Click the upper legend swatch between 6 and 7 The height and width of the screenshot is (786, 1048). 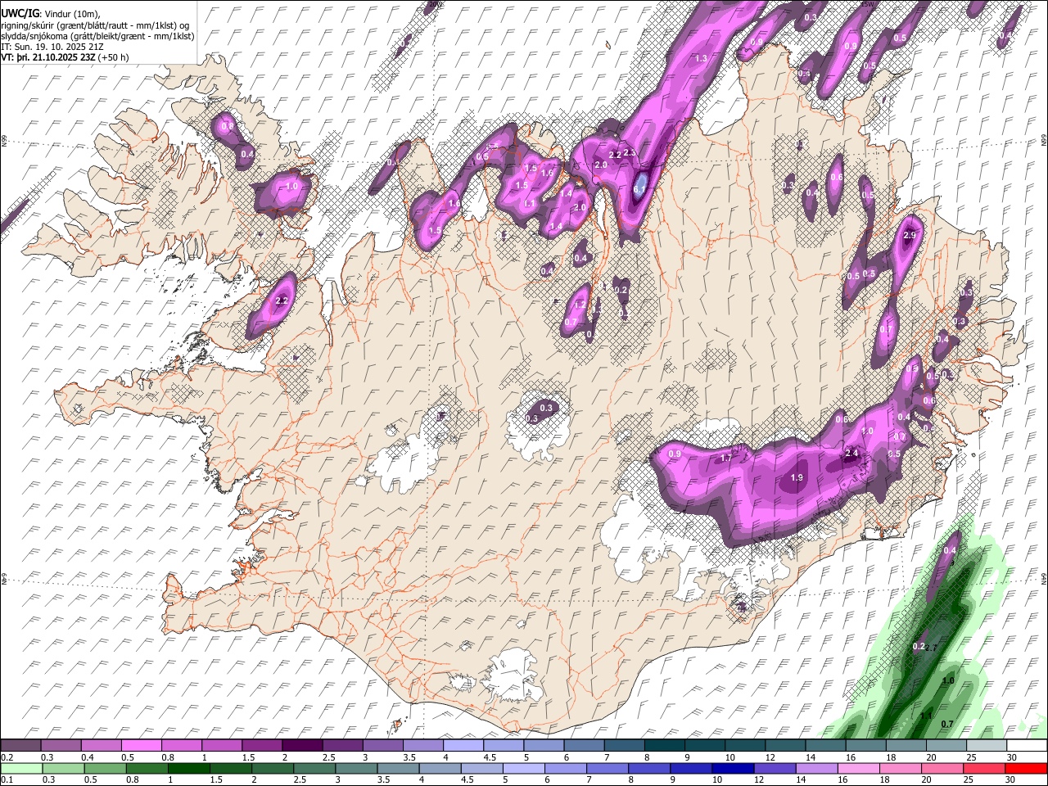pos(584,746)
